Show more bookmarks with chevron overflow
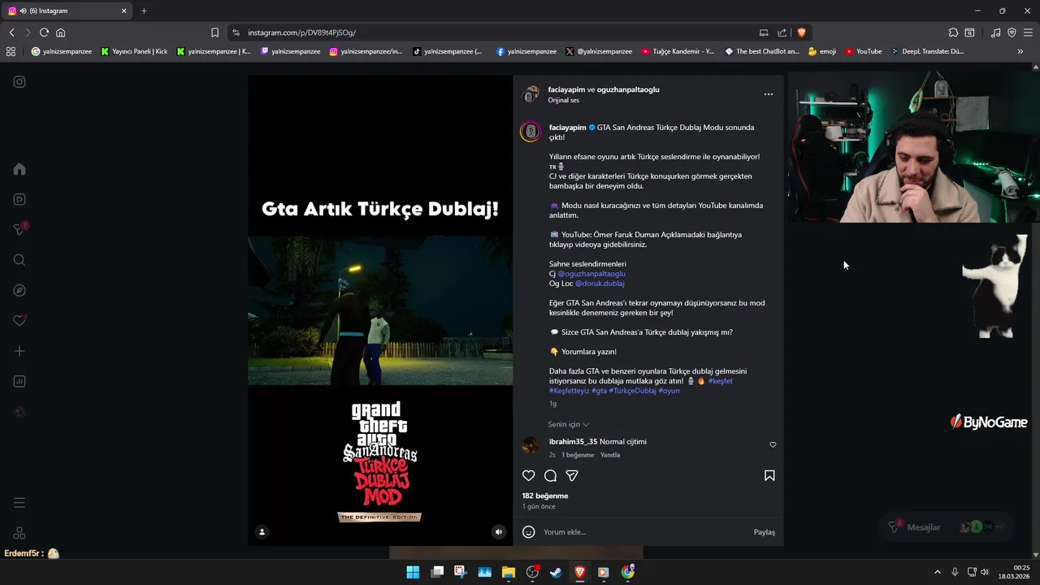1040x585 pixels. [1020, 51]
